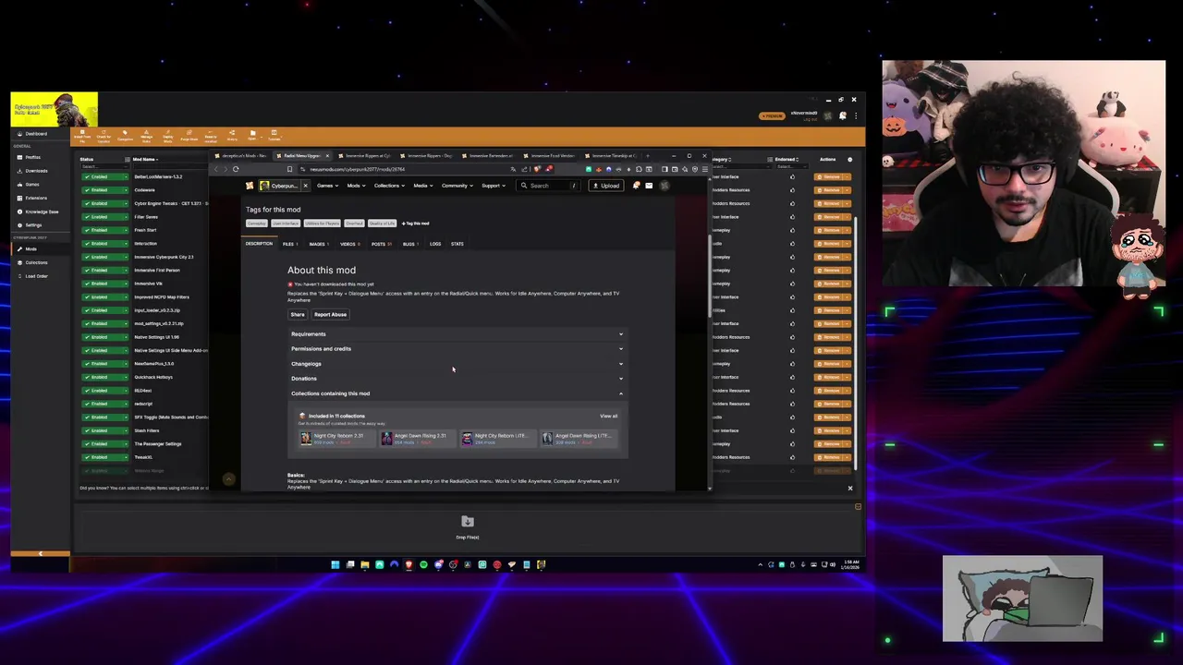The image size is (1183, 665).
Task: Open the Windows Start button on taskbar
Action: click(335, 564)
